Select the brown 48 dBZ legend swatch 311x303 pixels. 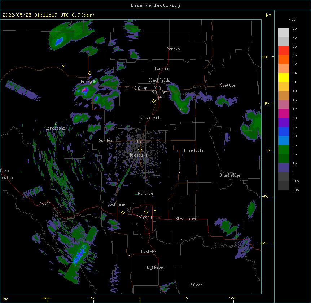(x=284, y=95)
